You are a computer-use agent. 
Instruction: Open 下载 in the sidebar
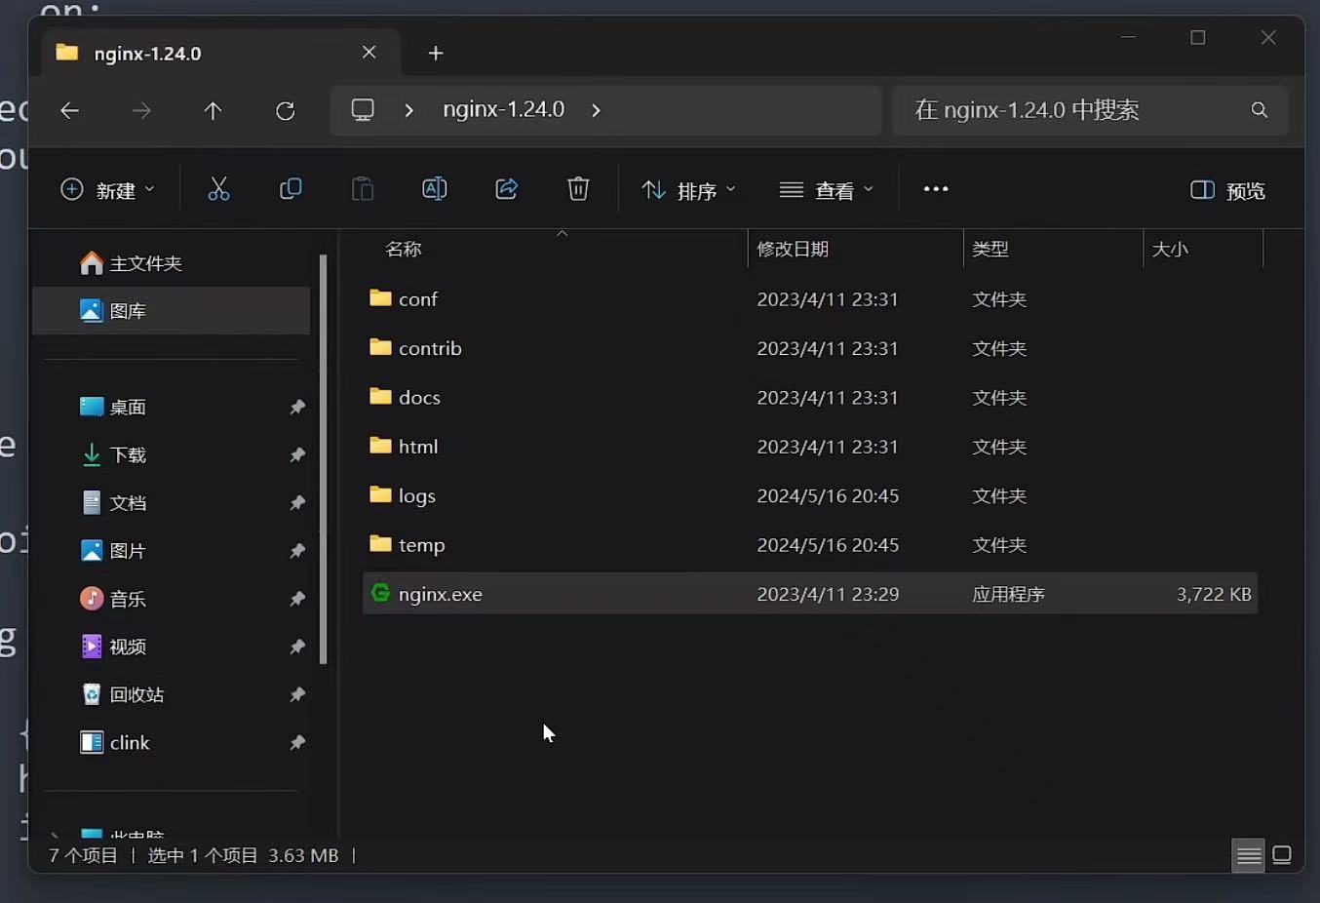coord(172,454)
